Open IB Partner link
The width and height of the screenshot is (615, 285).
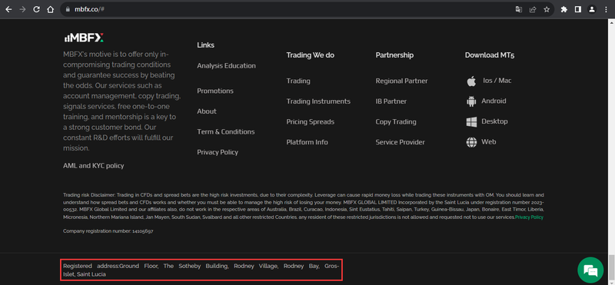(x=391, y=101)
